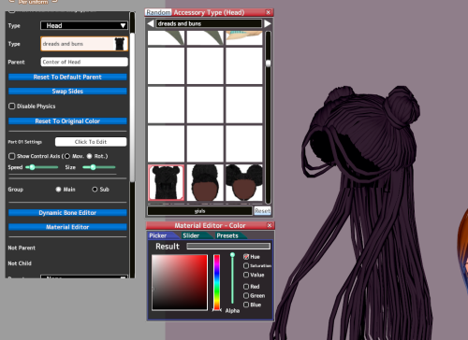Toggle the Show Control Axis checkbox
Screen dimensions: 468x340
[12, 156]
